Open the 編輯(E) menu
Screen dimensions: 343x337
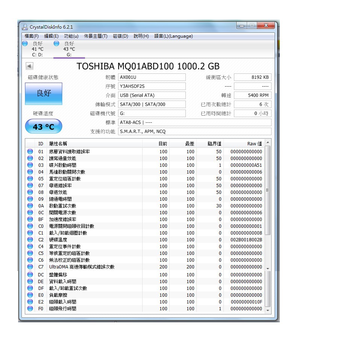[51, 36]
